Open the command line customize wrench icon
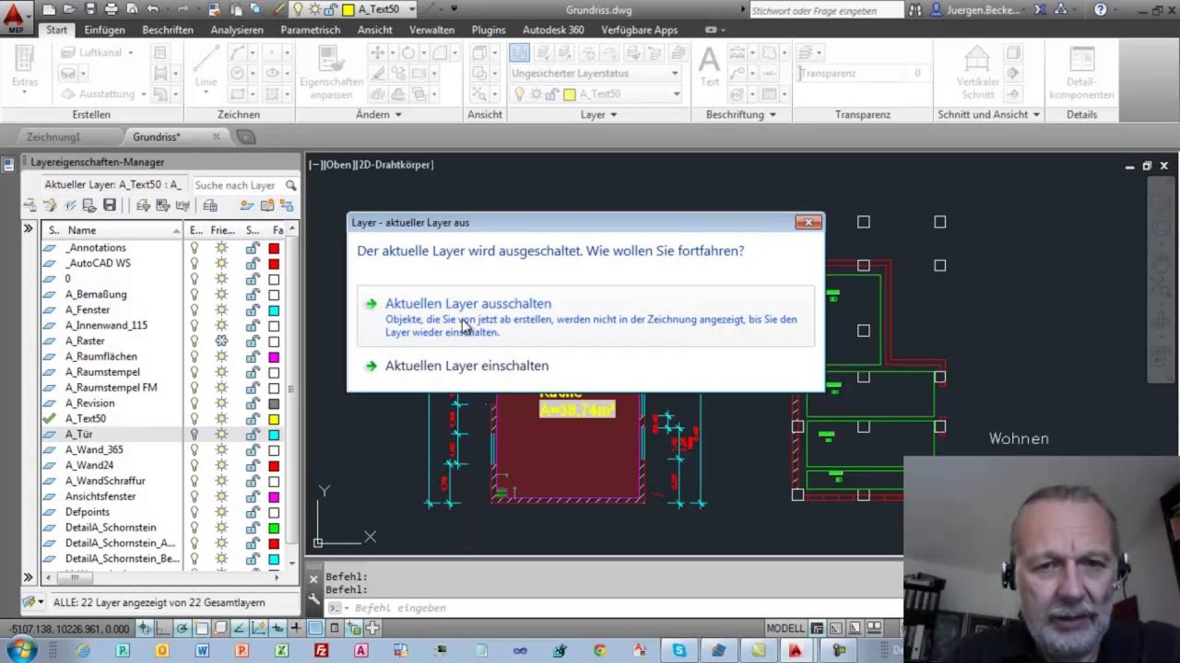Image resolution: width=1180 pixels, height=663 pixels. 314,599
